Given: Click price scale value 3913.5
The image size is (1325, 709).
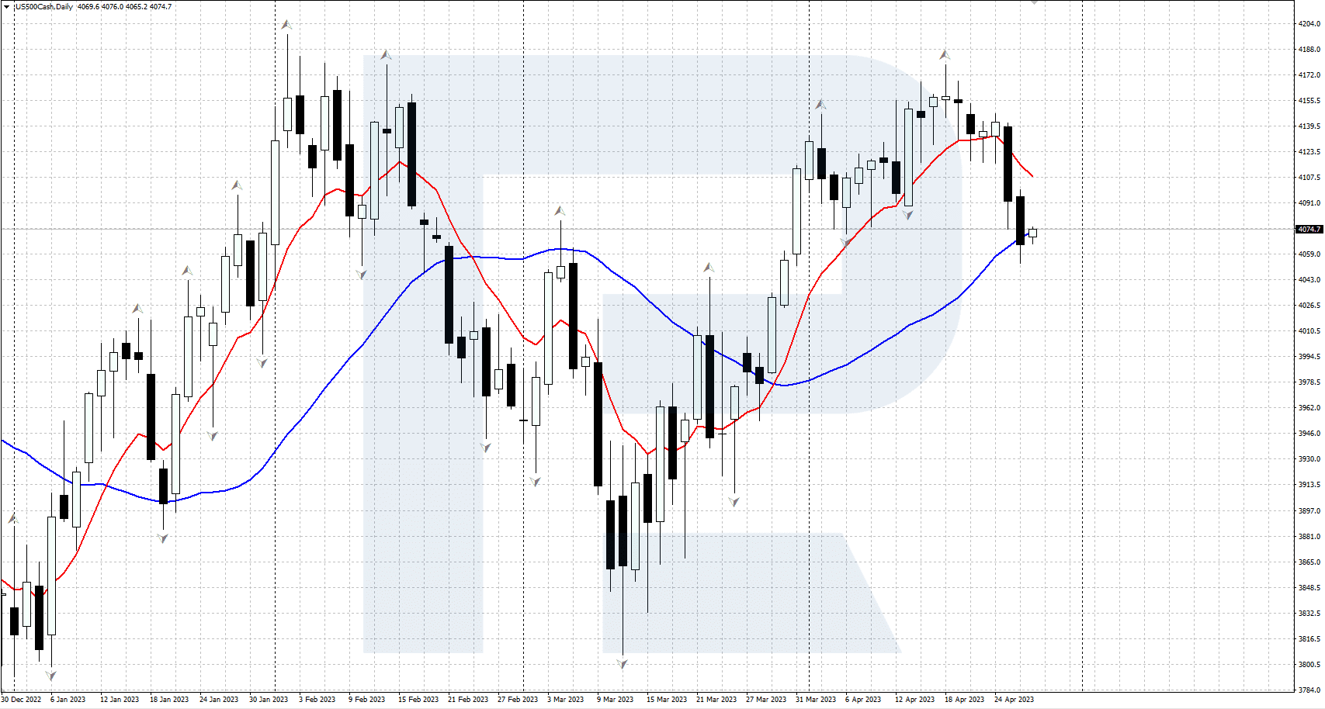Looking at the screenshot, I should tap(1309, 485).
